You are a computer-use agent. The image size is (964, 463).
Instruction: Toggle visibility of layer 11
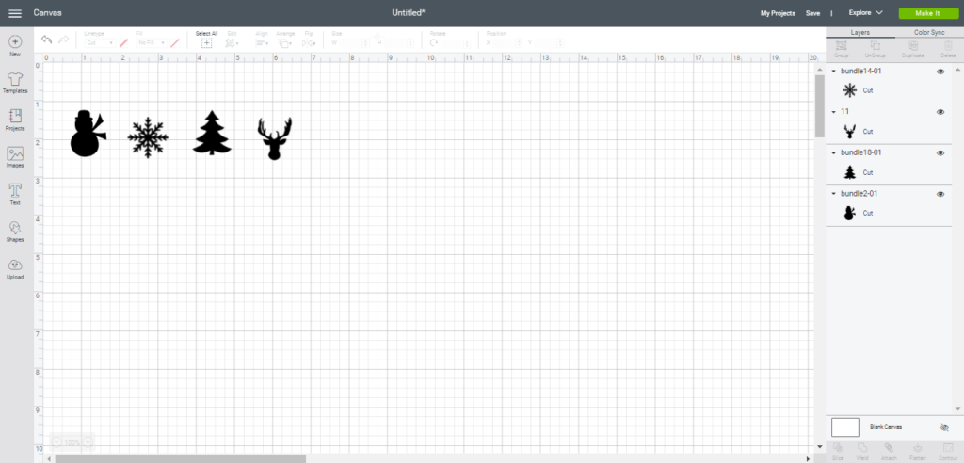tap(940, 112)
